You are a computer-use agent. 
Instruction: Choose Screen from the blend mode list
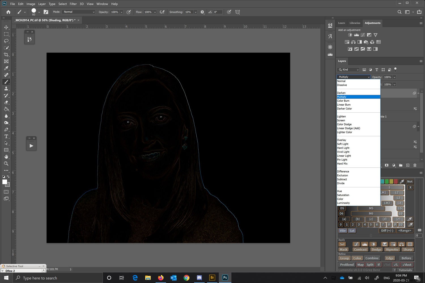[x=341, y=120]
